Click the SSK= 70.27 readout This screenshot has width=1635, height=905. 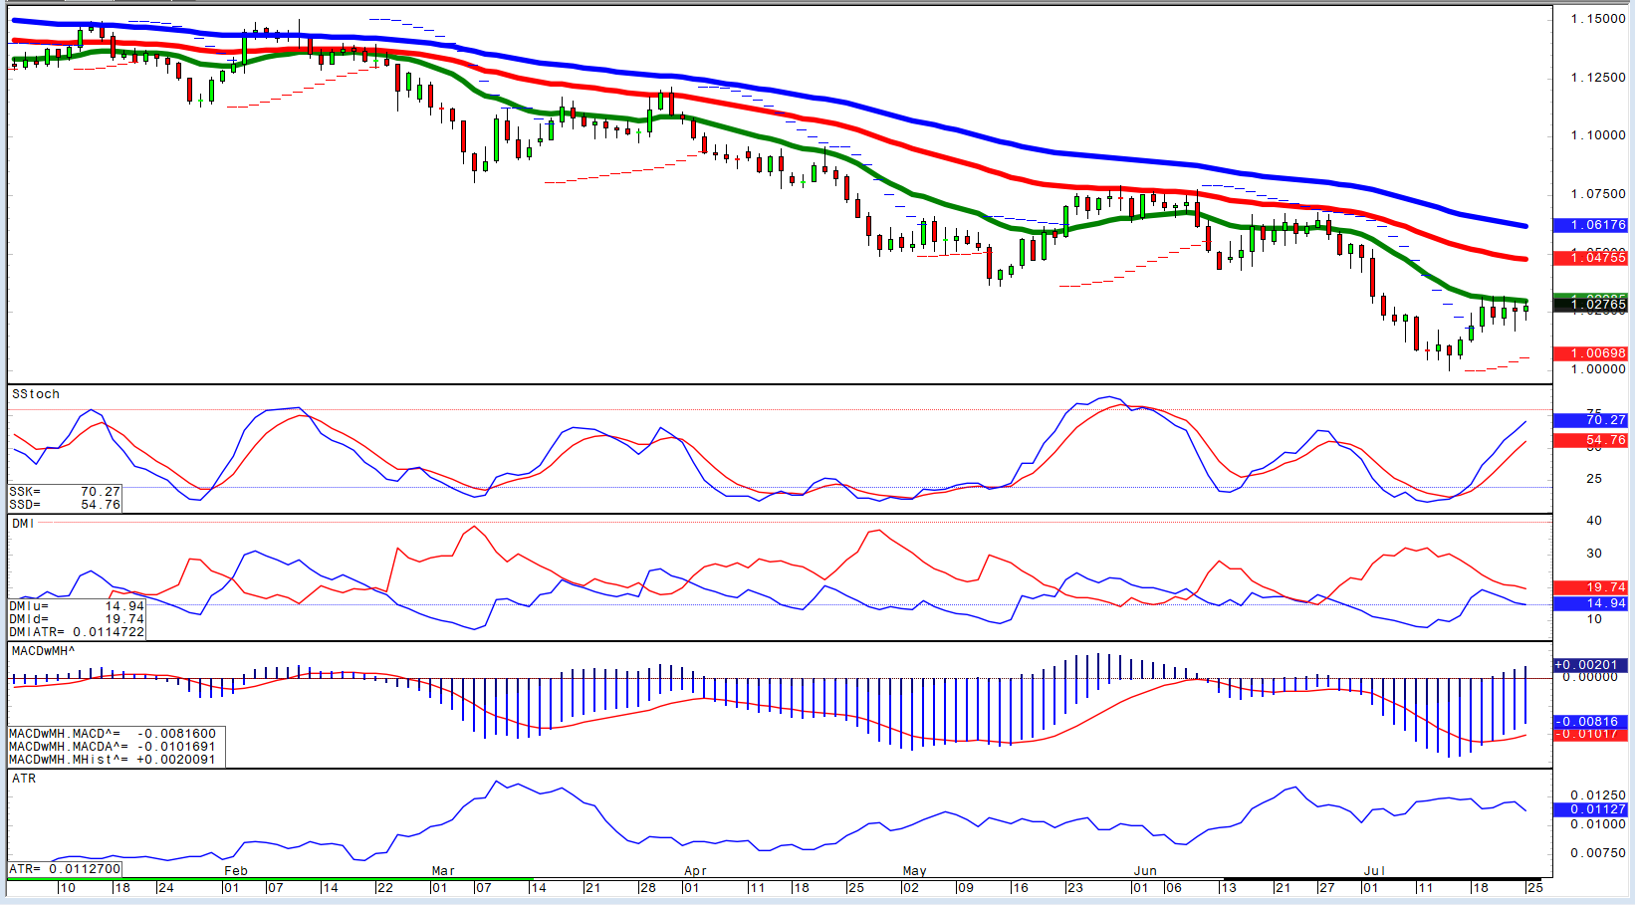[x=66, y=492]
